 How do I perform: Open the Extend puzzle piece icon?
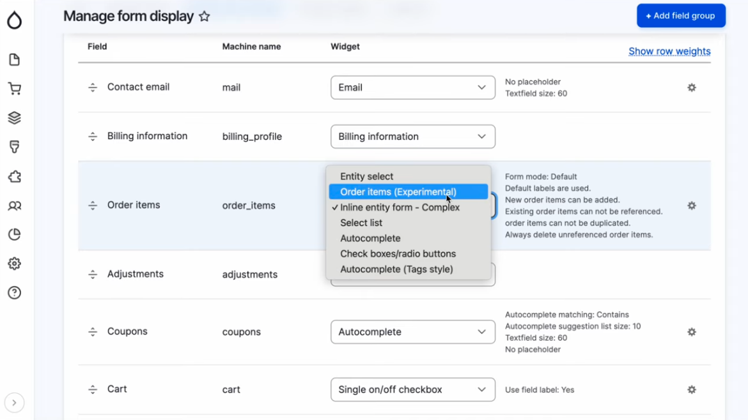tap(14, 177)
